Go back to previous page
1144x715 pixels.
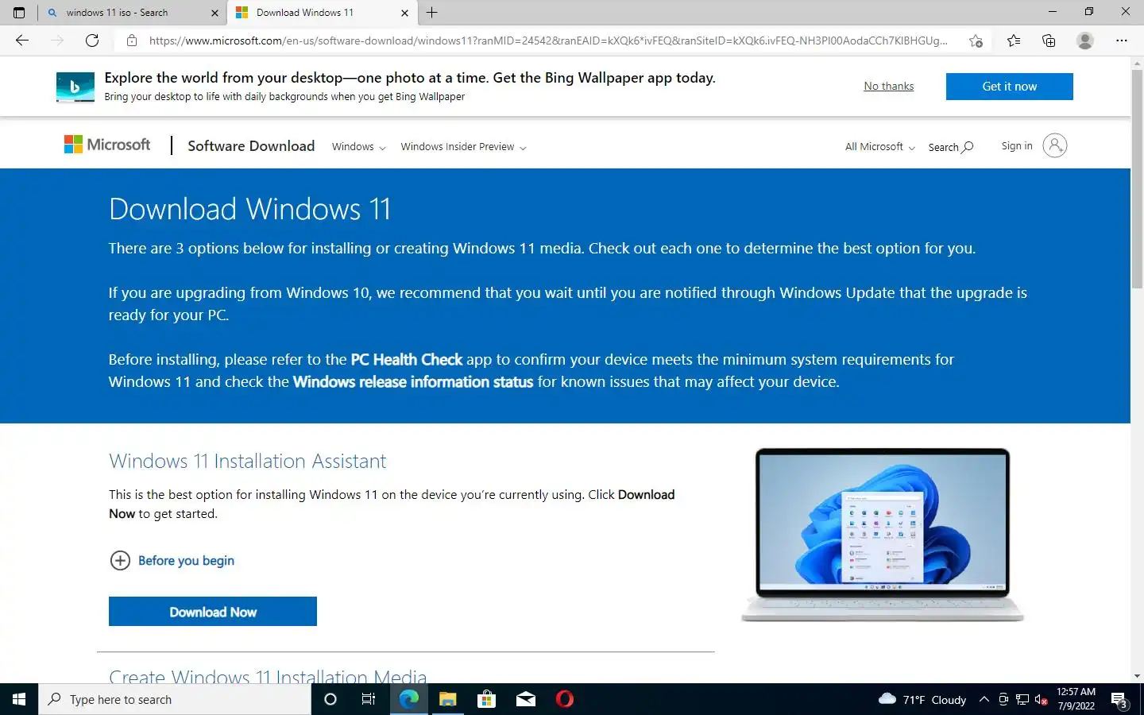pyautogui.click(x=22, y=41)
